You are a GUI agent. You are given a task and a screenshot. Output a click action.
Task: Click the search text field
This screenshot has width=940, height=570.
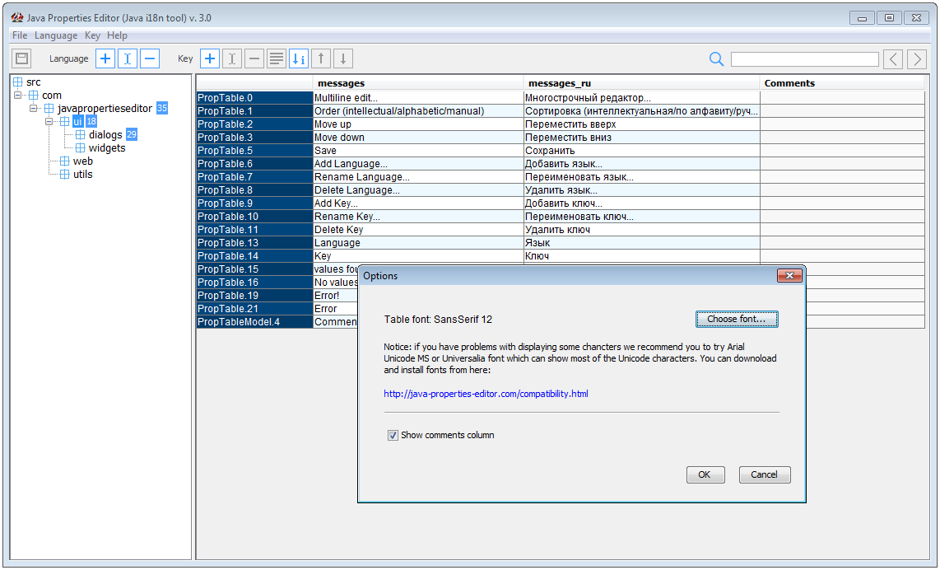[x=804, y=58]
